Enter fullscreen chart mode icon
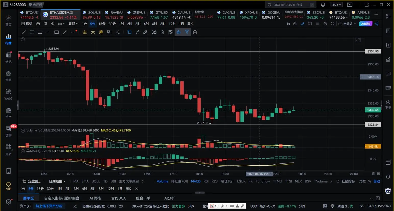This screenshot has width=394, height=211. point(333,24)
